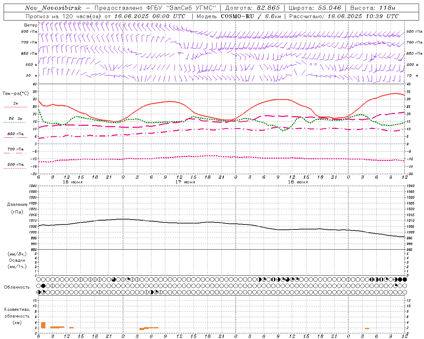Click the last black circle in top cloudiness row
Screen dimensions: 424x339
(x=404, y=279)
